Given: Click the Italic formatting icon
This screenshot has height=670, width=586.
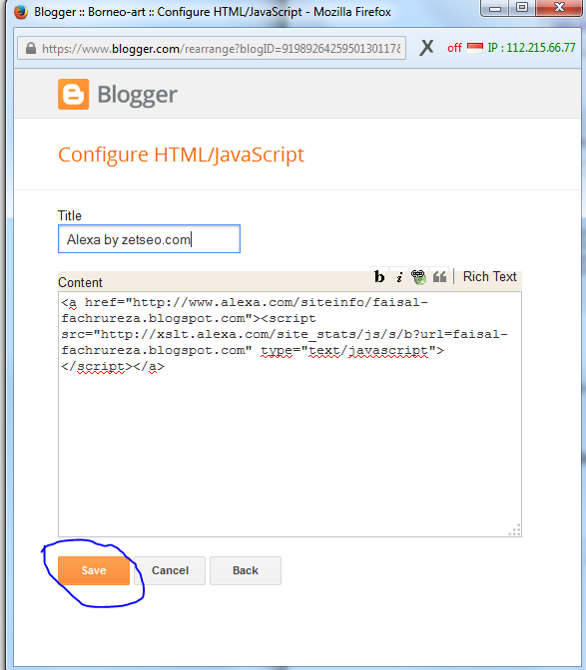Looking at the screenshot, I should click(399, 277).
